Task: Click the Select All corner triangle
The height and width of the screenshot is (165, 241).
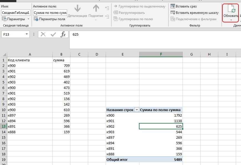Action: [5, 54]
